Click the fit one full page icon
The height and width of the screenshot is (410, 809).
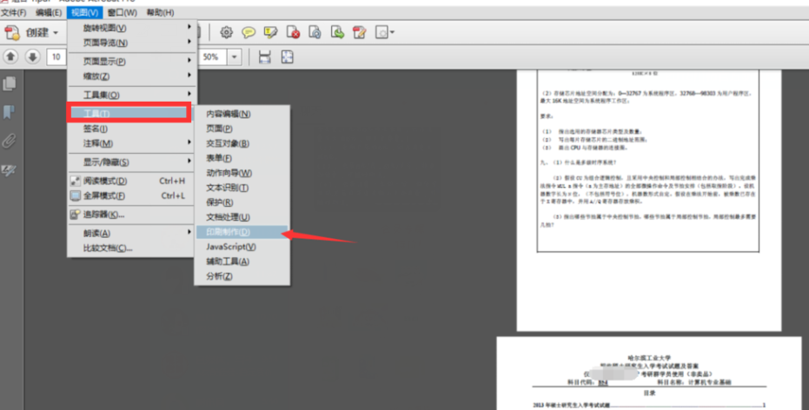pos(288,56)
